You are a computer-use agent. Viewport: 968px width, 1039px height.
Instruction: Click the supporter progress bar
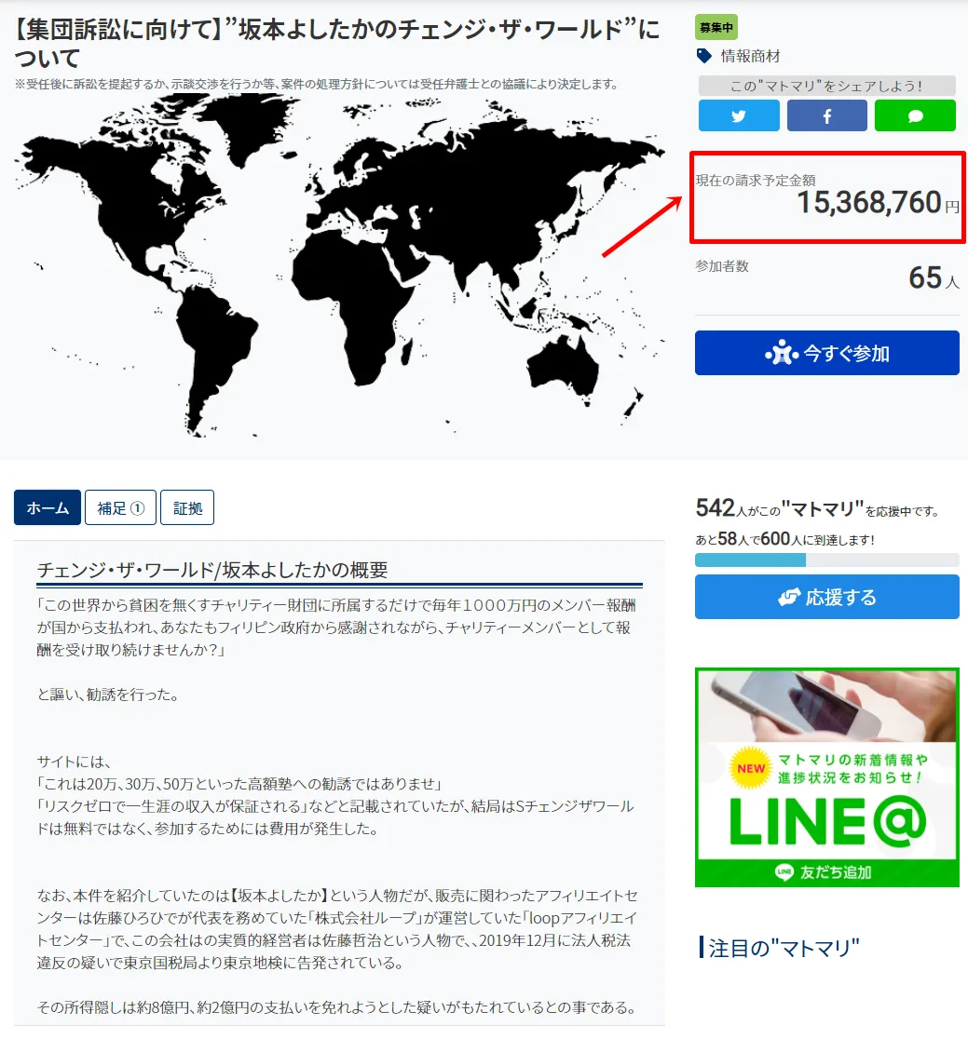[x=826, y=560]
